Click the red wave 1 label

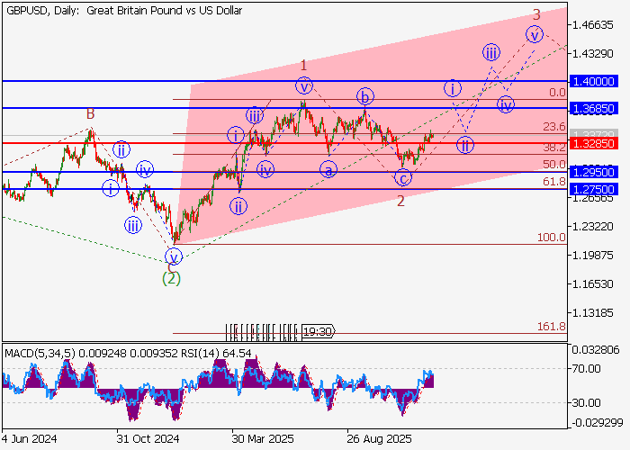(304, 66)
